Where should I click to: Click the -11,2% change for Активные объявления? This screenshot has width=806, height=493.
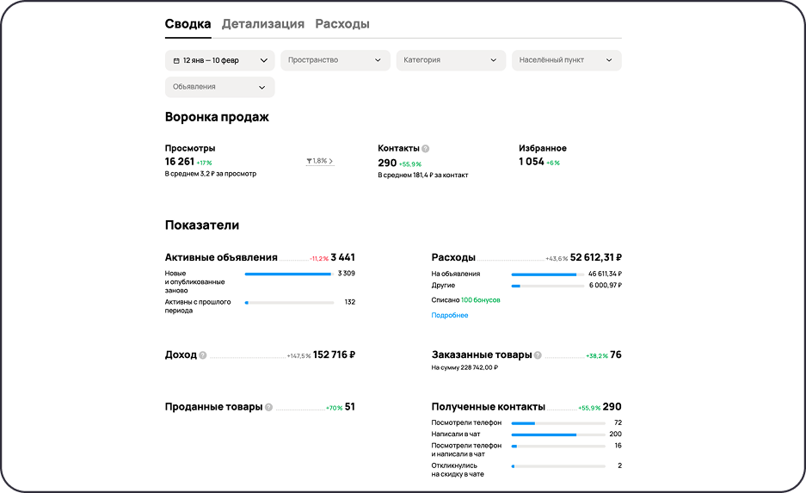[x=318, y=259]
